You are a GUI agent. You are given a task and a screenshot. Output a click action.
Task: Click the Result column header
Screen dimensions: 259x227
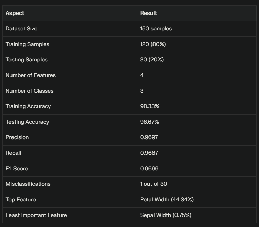coord(148,13)
